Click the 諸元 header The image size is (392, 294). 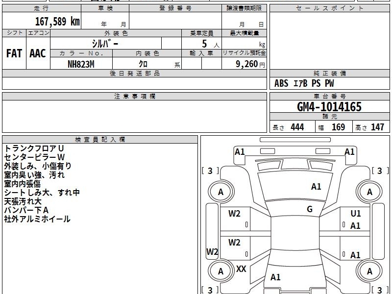point(329,117)
